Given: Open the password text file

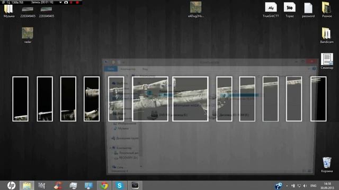Looking at the screenshot, I should click(x=308, y=11).
